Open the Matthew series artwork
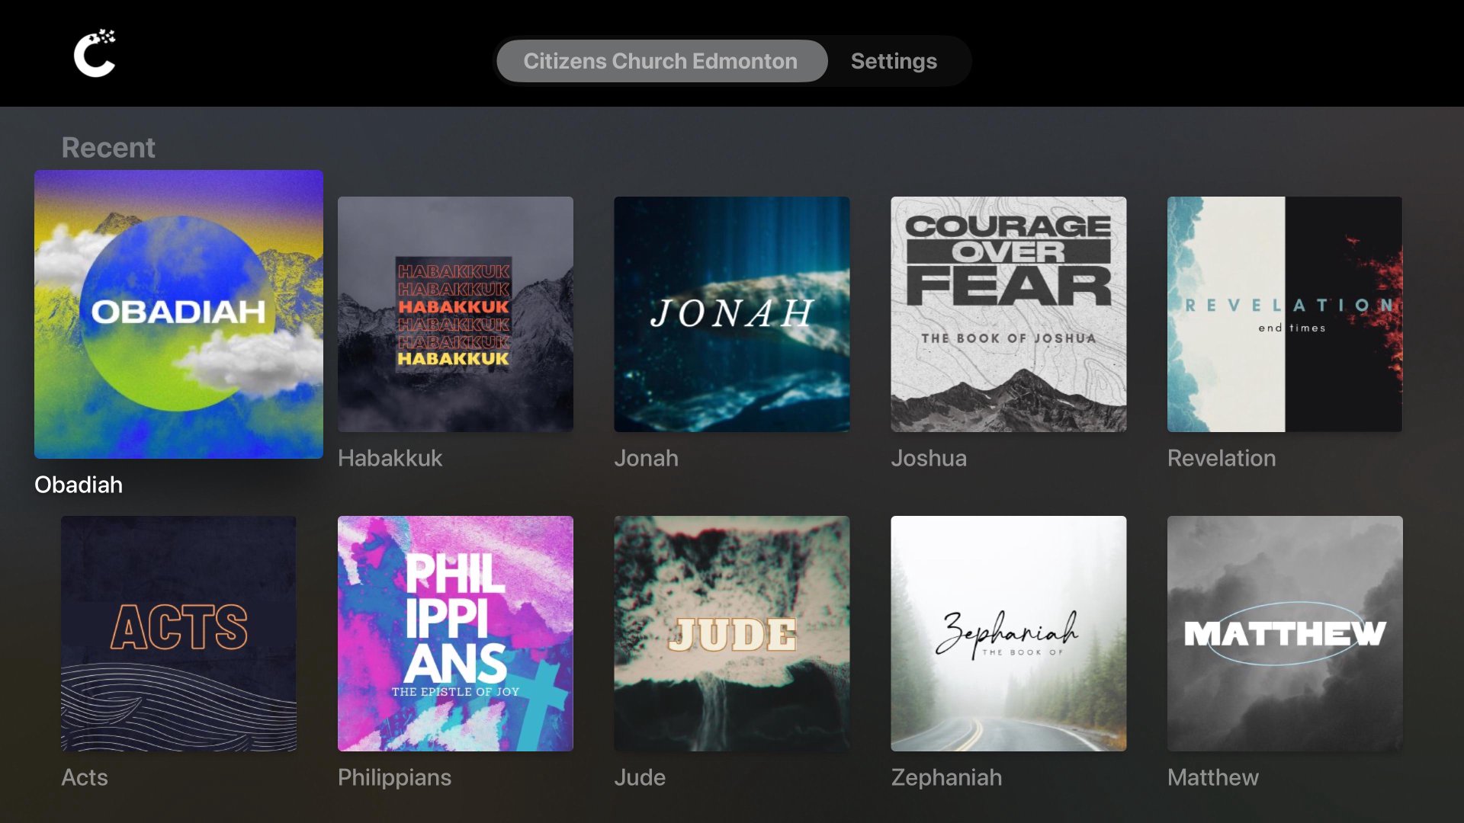The height and width of the screenshot is (823, 1464). 1285,633
